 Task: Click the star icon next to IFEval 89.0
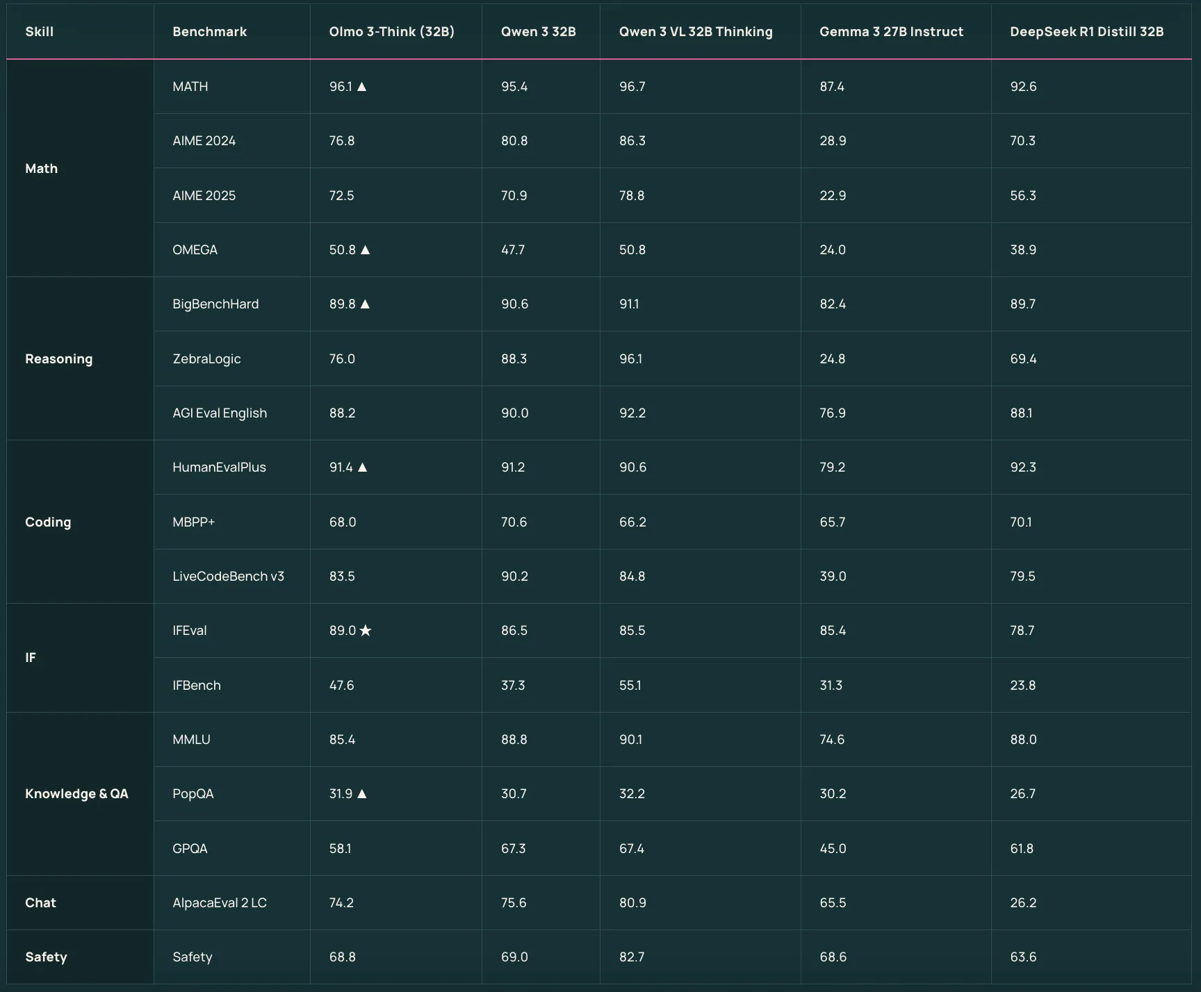366,631
